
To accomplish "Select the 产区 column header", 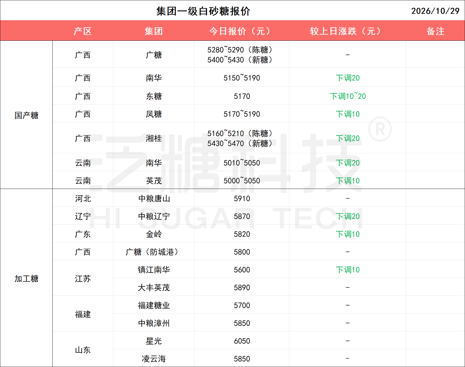I will (83, 31).
